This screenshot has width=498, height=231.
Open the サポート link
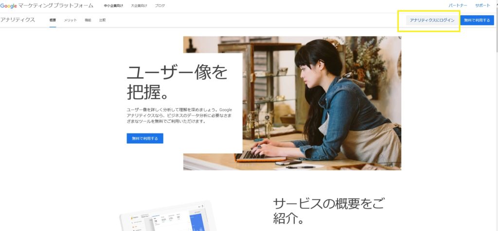coord(483,6)
